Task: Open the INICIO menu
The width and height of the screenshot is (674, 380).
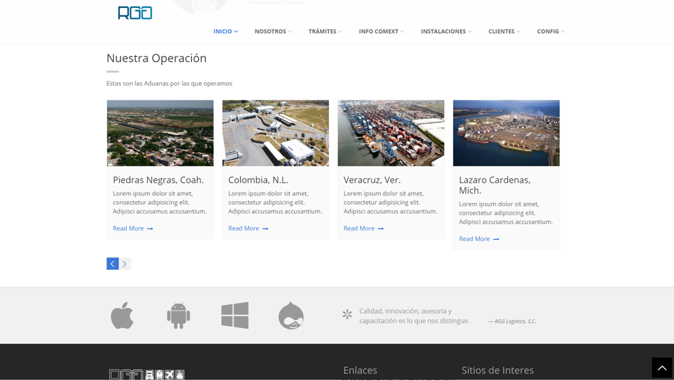Action: 225,32
